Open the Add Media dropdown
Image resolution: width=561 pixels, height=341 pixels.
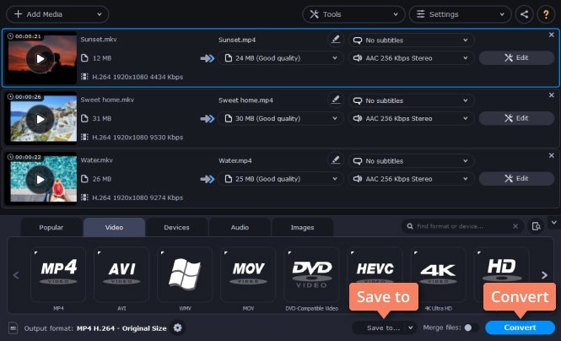tap(57, 14)
